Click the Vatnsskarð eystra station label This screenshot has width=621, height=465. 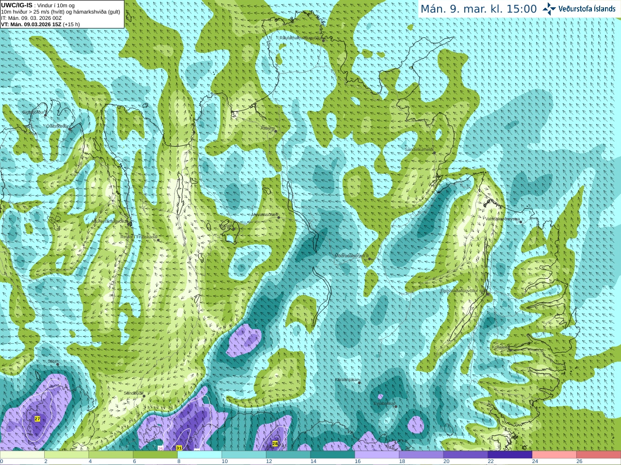tap(503, 219)
